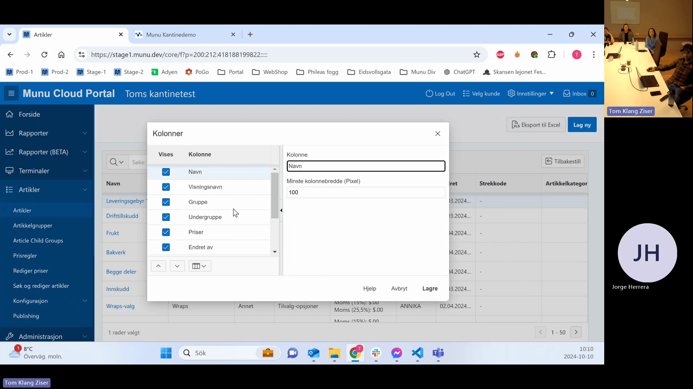This screenshot has height=389, width=693.
Task: Open the browser Extensions puzzle icon
Action: (x=552, y=55)
